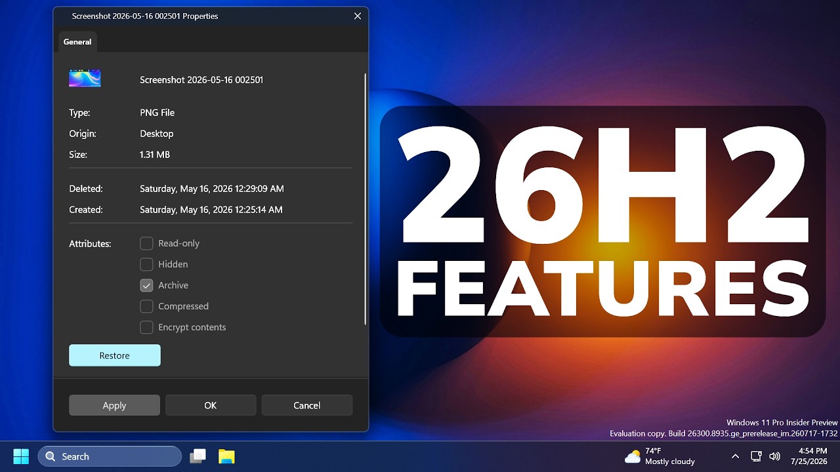Screen dimensions: 840x472
Task: Launch File Explorer from the taskbar
Action: point(226,456)
